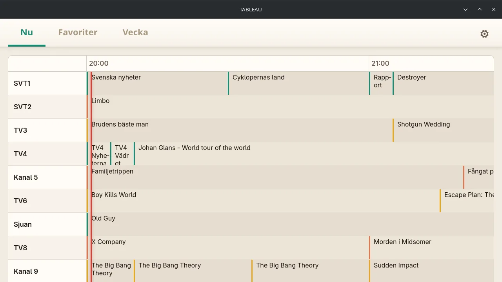Switch to the Nu tab
Image resolution: width=502 pixels, height=282 pixels.
27,33
